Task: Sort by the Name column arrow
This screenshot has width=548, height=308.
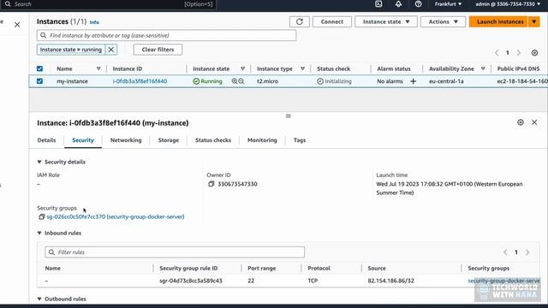Action: (98, 68)
